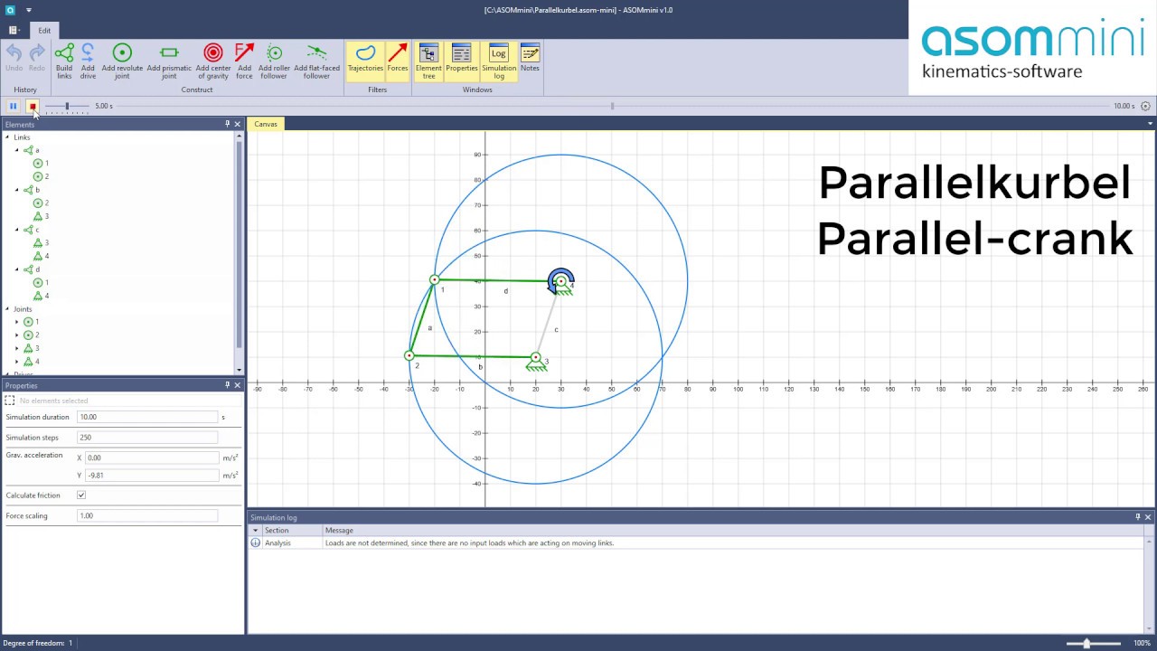The width and height of the screenshot is (1157, 651).
Task: Pin the Elements panel
Action: click(227, 124)
